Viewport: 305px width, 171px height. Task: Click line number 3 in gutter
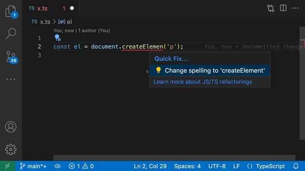pyautogui.click(x=39, y=55)
